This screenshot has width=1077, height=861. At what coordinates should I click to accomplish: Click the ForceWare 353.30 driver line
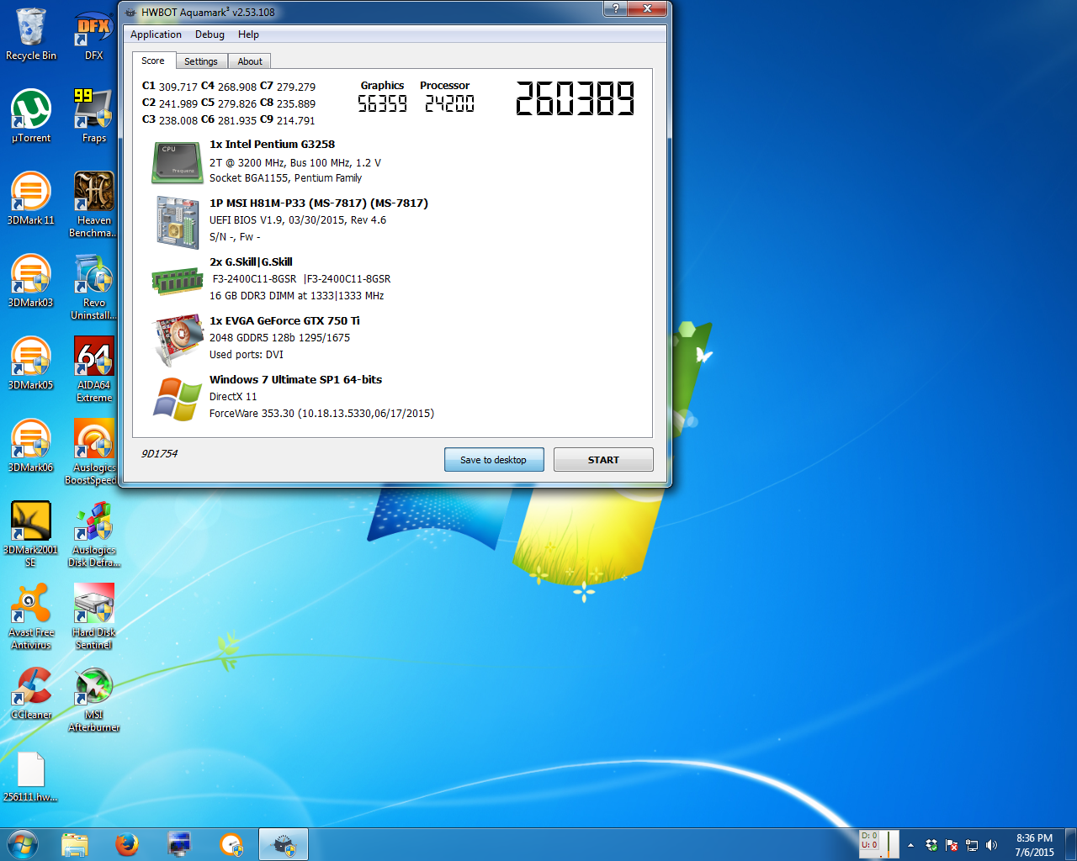click(321, 414)
